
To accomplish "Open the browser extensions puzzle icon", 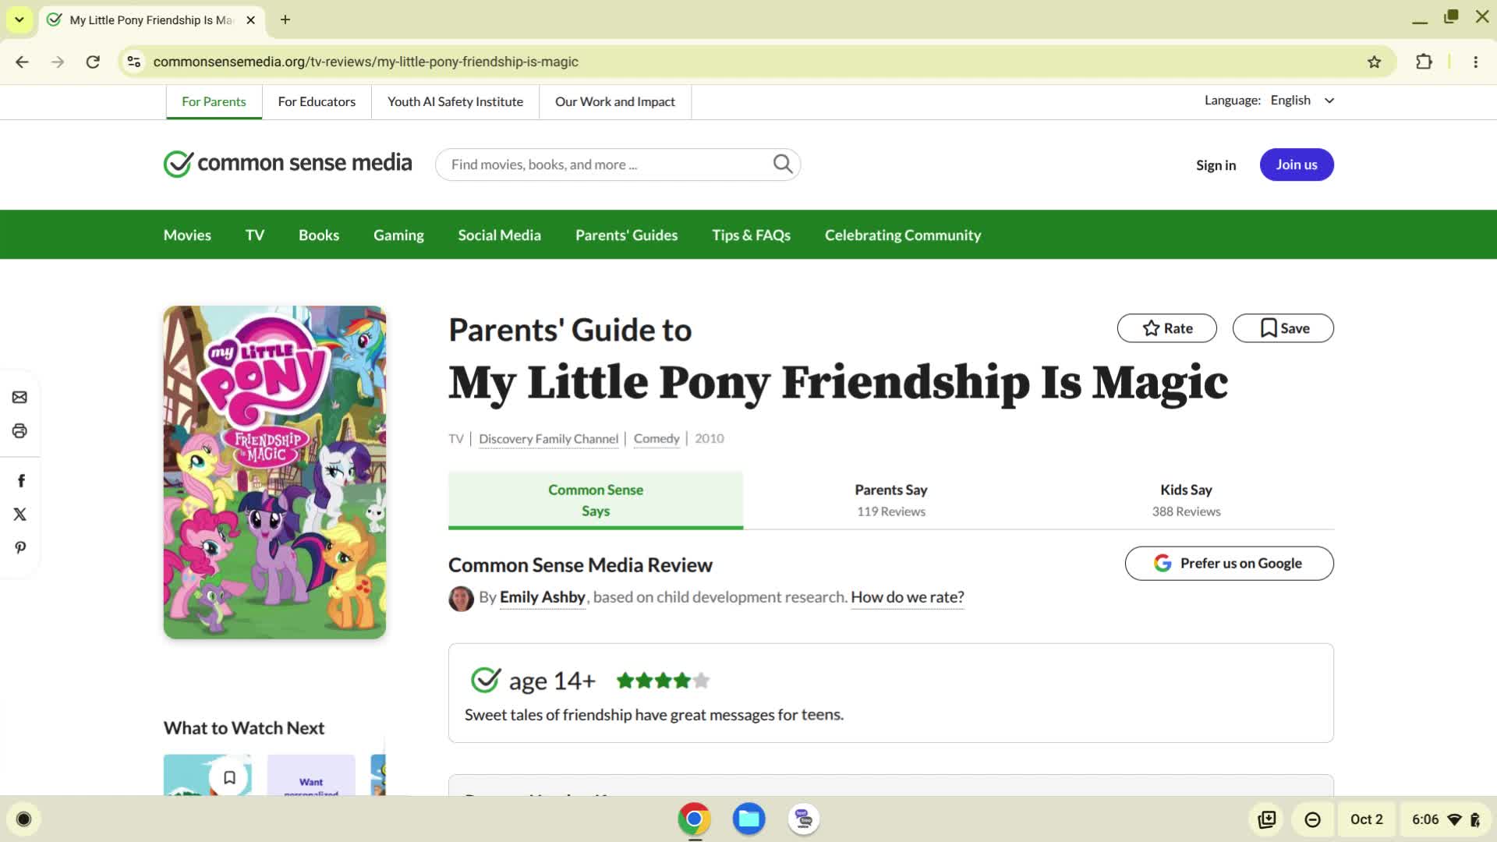I will (x=1424, y=62).
